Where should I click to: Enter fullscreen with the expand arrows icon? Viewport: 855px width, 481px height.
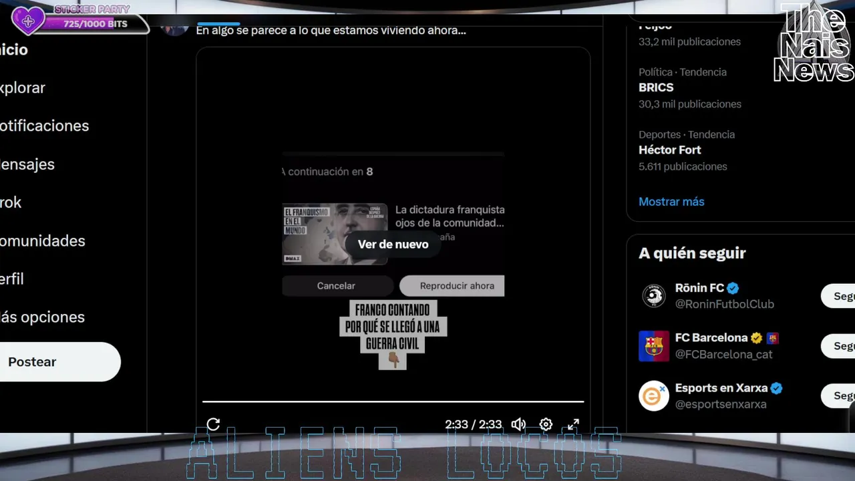573,424
